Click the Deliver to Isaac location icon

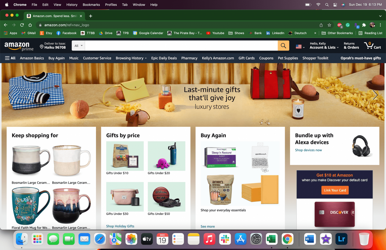(x=42, y=47)
